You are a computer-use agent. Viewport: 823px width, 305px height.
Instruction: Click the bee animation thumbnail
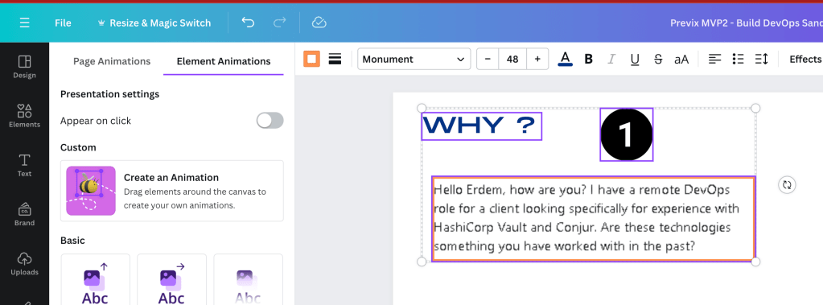91,191
